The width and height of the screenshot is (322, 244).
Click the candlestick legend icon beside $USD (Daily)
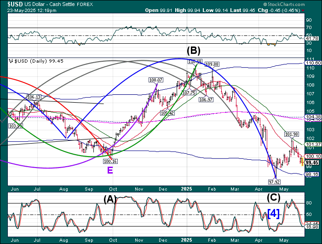pyautogui.click(x=10, y=61)
